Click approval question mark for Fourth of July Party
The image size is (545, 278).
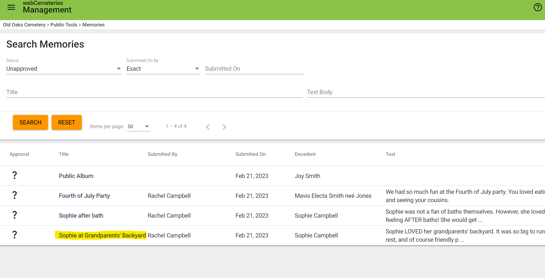click(x=15, y=195)
